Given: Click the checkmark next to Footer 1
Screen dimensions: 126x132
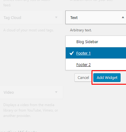Looking at the screenshot, I should (x=72, y=53).
